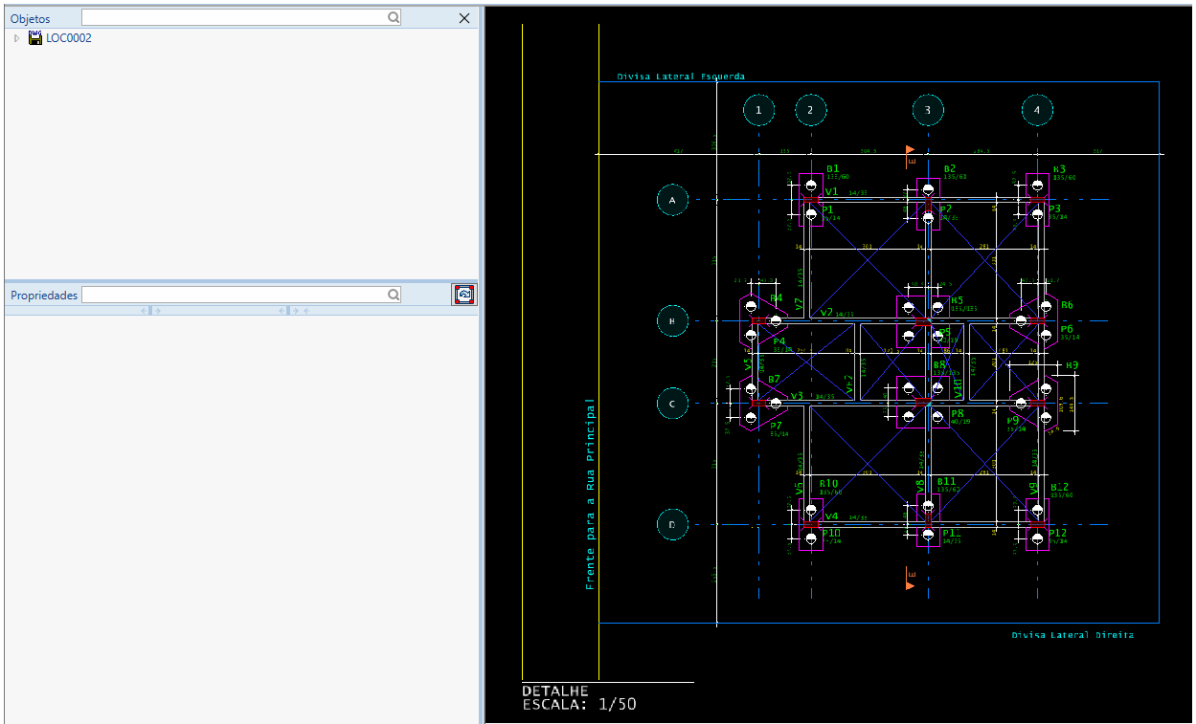Image resolution: width=1196 pixels, height=724 pixels.
Task: Close the Objetos panel
Action: (x=464, y=18)
